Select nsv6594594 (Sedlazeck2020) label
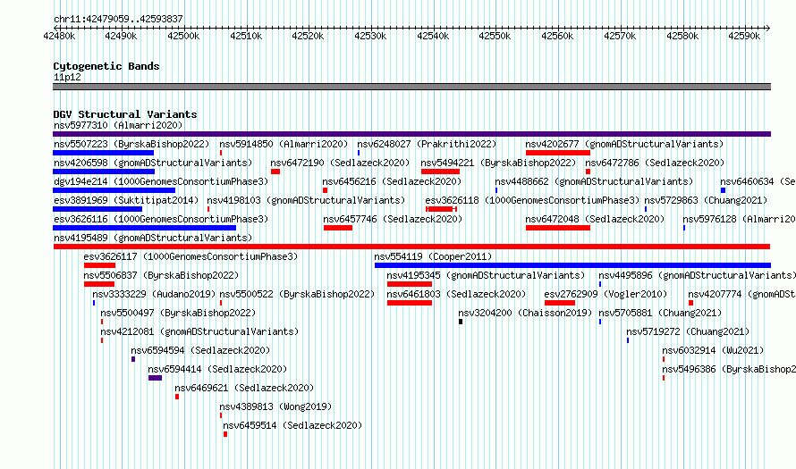 pyautogui.click(x=200, y=350)
